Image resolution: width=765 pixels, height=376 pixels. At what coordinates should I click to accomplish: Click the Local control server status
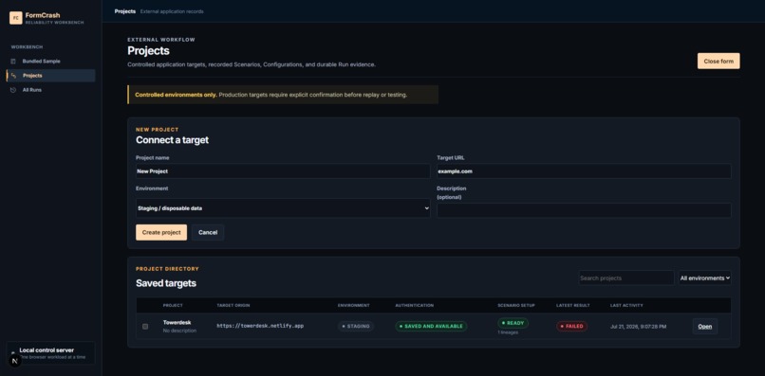50,353
